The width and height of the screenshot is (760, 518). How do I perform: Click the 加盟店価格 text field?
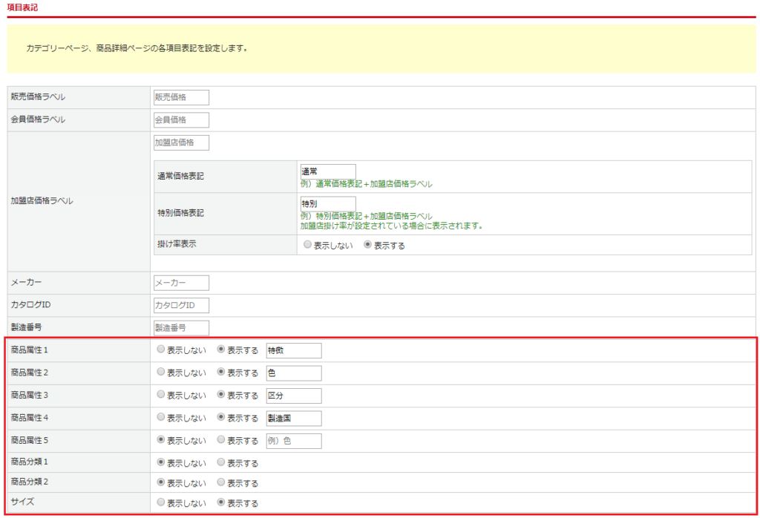[181, 142]
